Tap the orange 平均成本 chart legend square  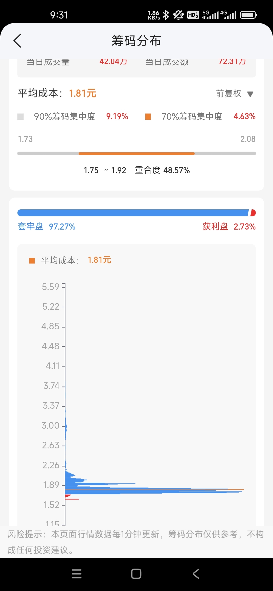click(32, 260)
